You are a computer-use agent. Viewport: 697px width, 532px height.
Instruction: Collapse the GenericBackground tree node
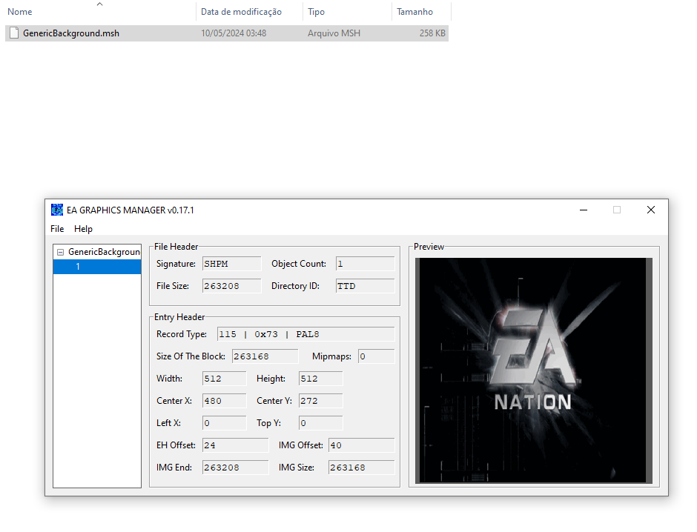[60, 252]
